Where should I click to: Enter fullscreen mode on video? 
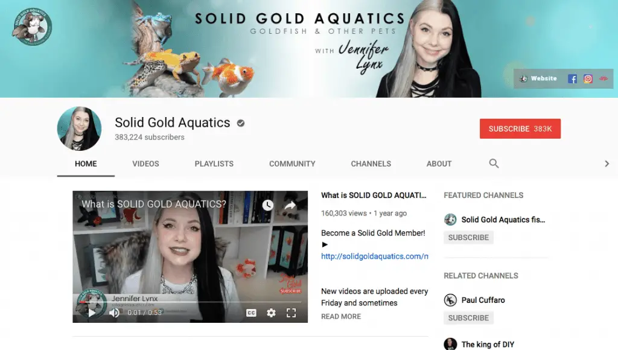click(291, 313)
